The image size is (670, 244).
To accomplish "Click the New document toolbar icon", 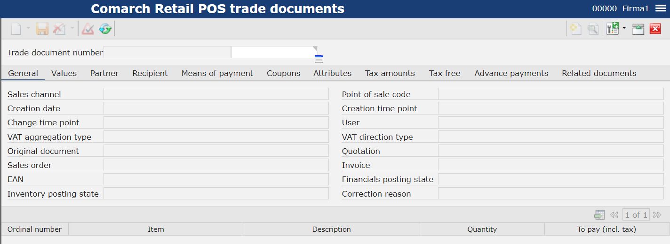I will click(x=16, y=29).
